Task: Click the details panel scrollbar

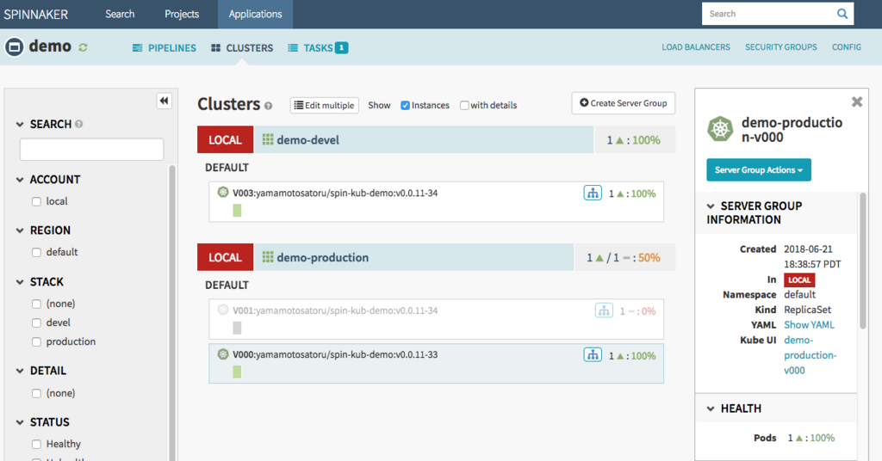Action: 862,261
